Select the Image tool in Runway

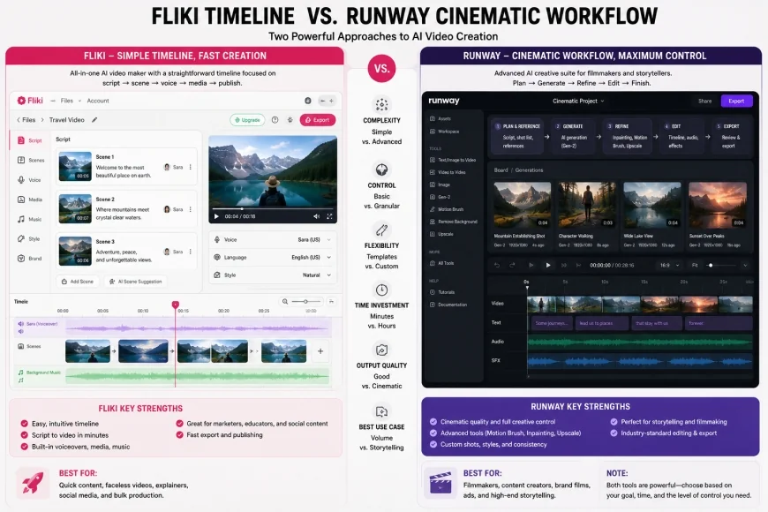[x=440, y=184]
